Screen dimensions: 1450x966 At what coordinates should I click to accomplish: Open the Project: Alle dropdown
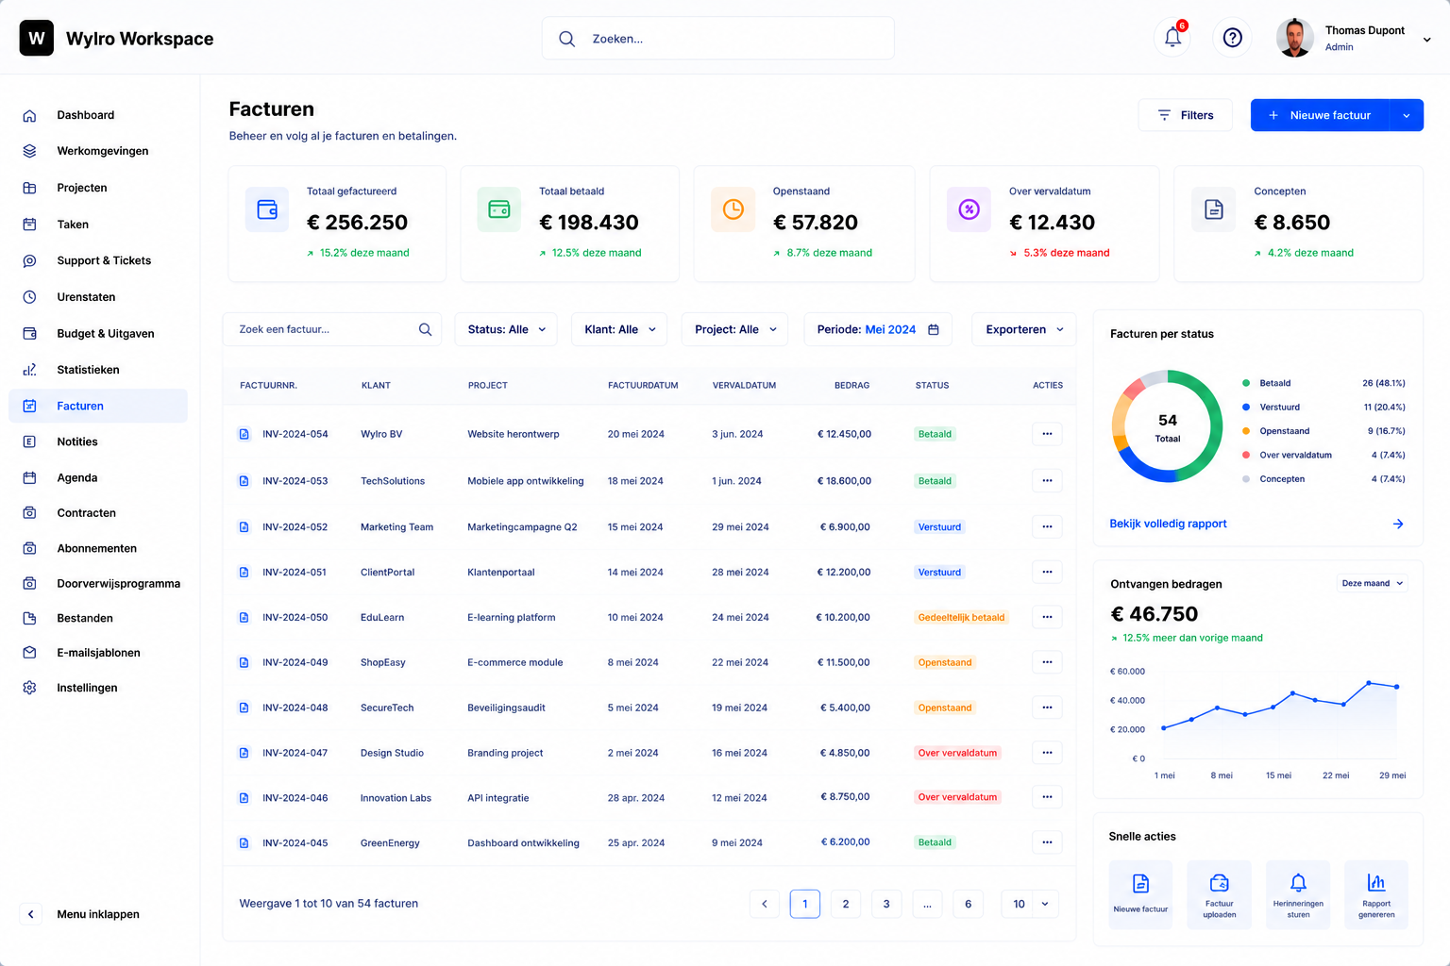(734, 329)
